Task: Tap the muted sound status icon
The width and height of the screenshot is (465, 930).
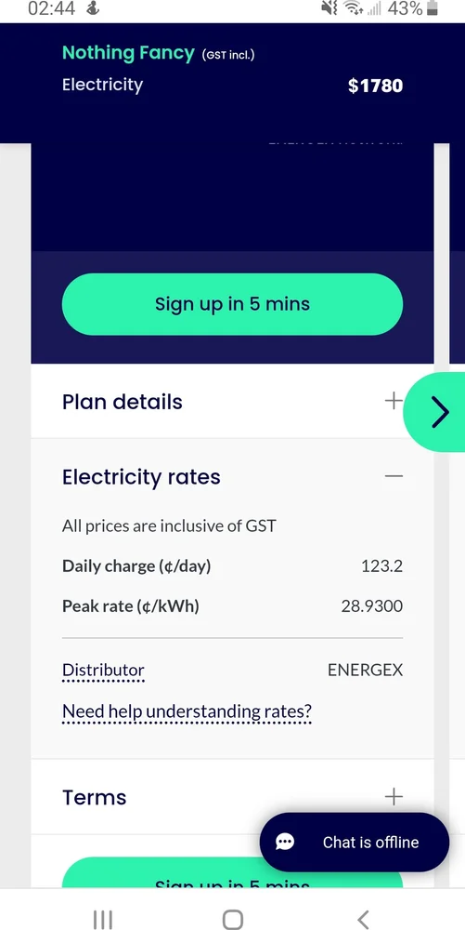Action: pyautogui.click(x=329, y=8)
